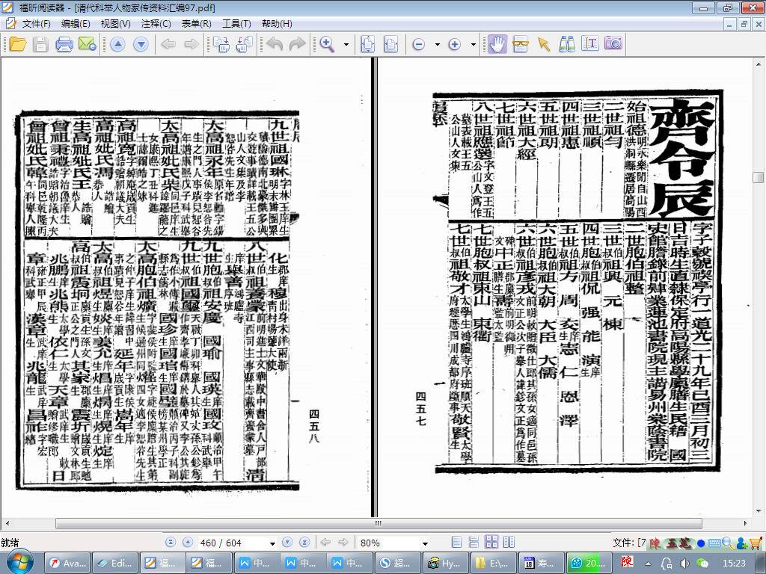The width and height of the screenshot is (766, 574).
Task: Switch to continuous page layout
Action: [x=474, y=543]
